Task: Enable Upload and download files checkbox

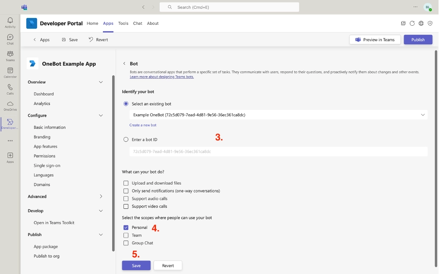Action: [x=126, y=183]
